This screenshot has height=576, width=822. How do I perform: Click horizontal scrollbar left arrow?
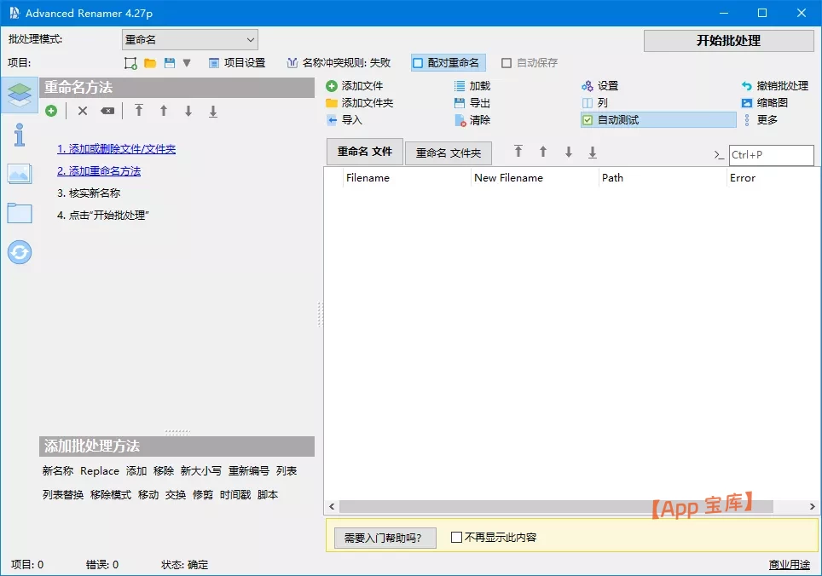(332, 506)
